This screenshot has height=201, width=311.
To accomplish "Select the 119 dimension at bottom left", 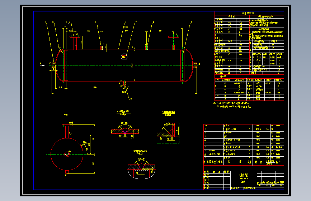I will [61, 87].
